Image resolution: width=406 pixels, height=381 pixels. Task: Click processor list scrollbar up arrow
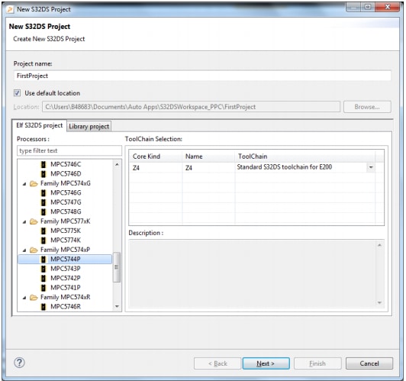point(117,164)
